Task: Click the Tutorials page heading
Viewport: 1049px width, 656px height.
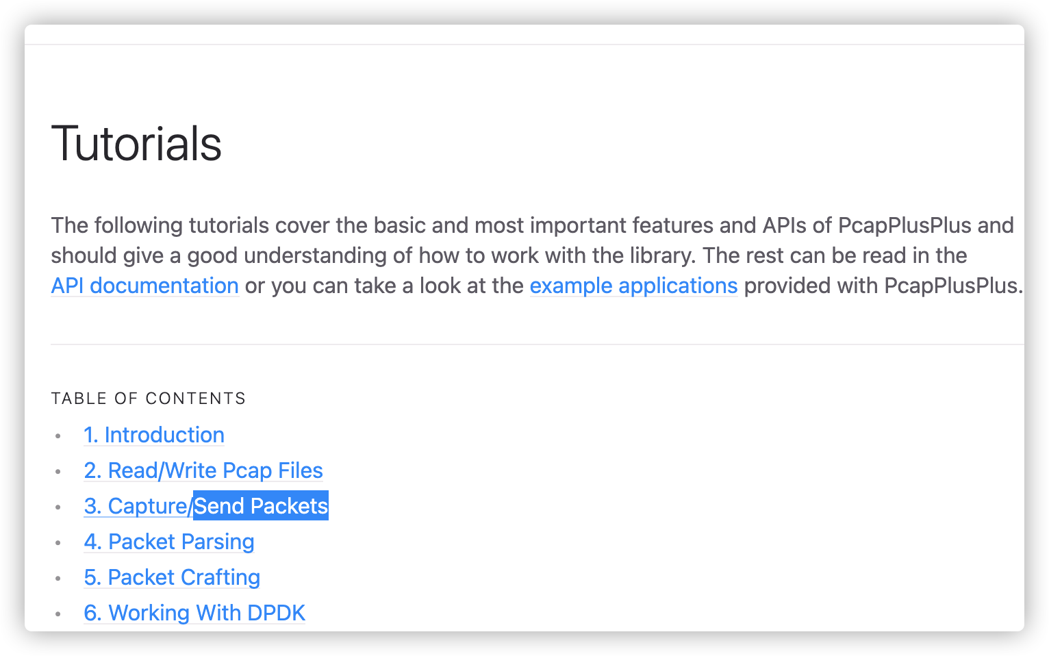Action: click(x=136, y=144)
